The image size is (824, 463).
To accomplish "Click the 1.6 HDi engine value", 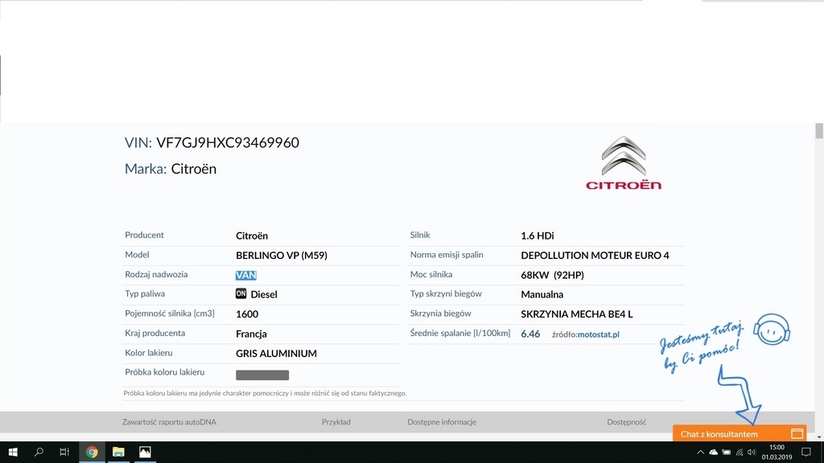I will pyautogui.click(x=537, y=236).
